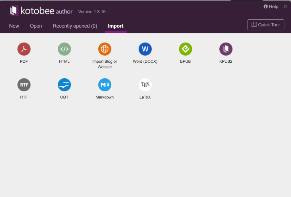Choose the Import Blog or Website globe icon
The image size is (291, 197).
click(105, 49)
